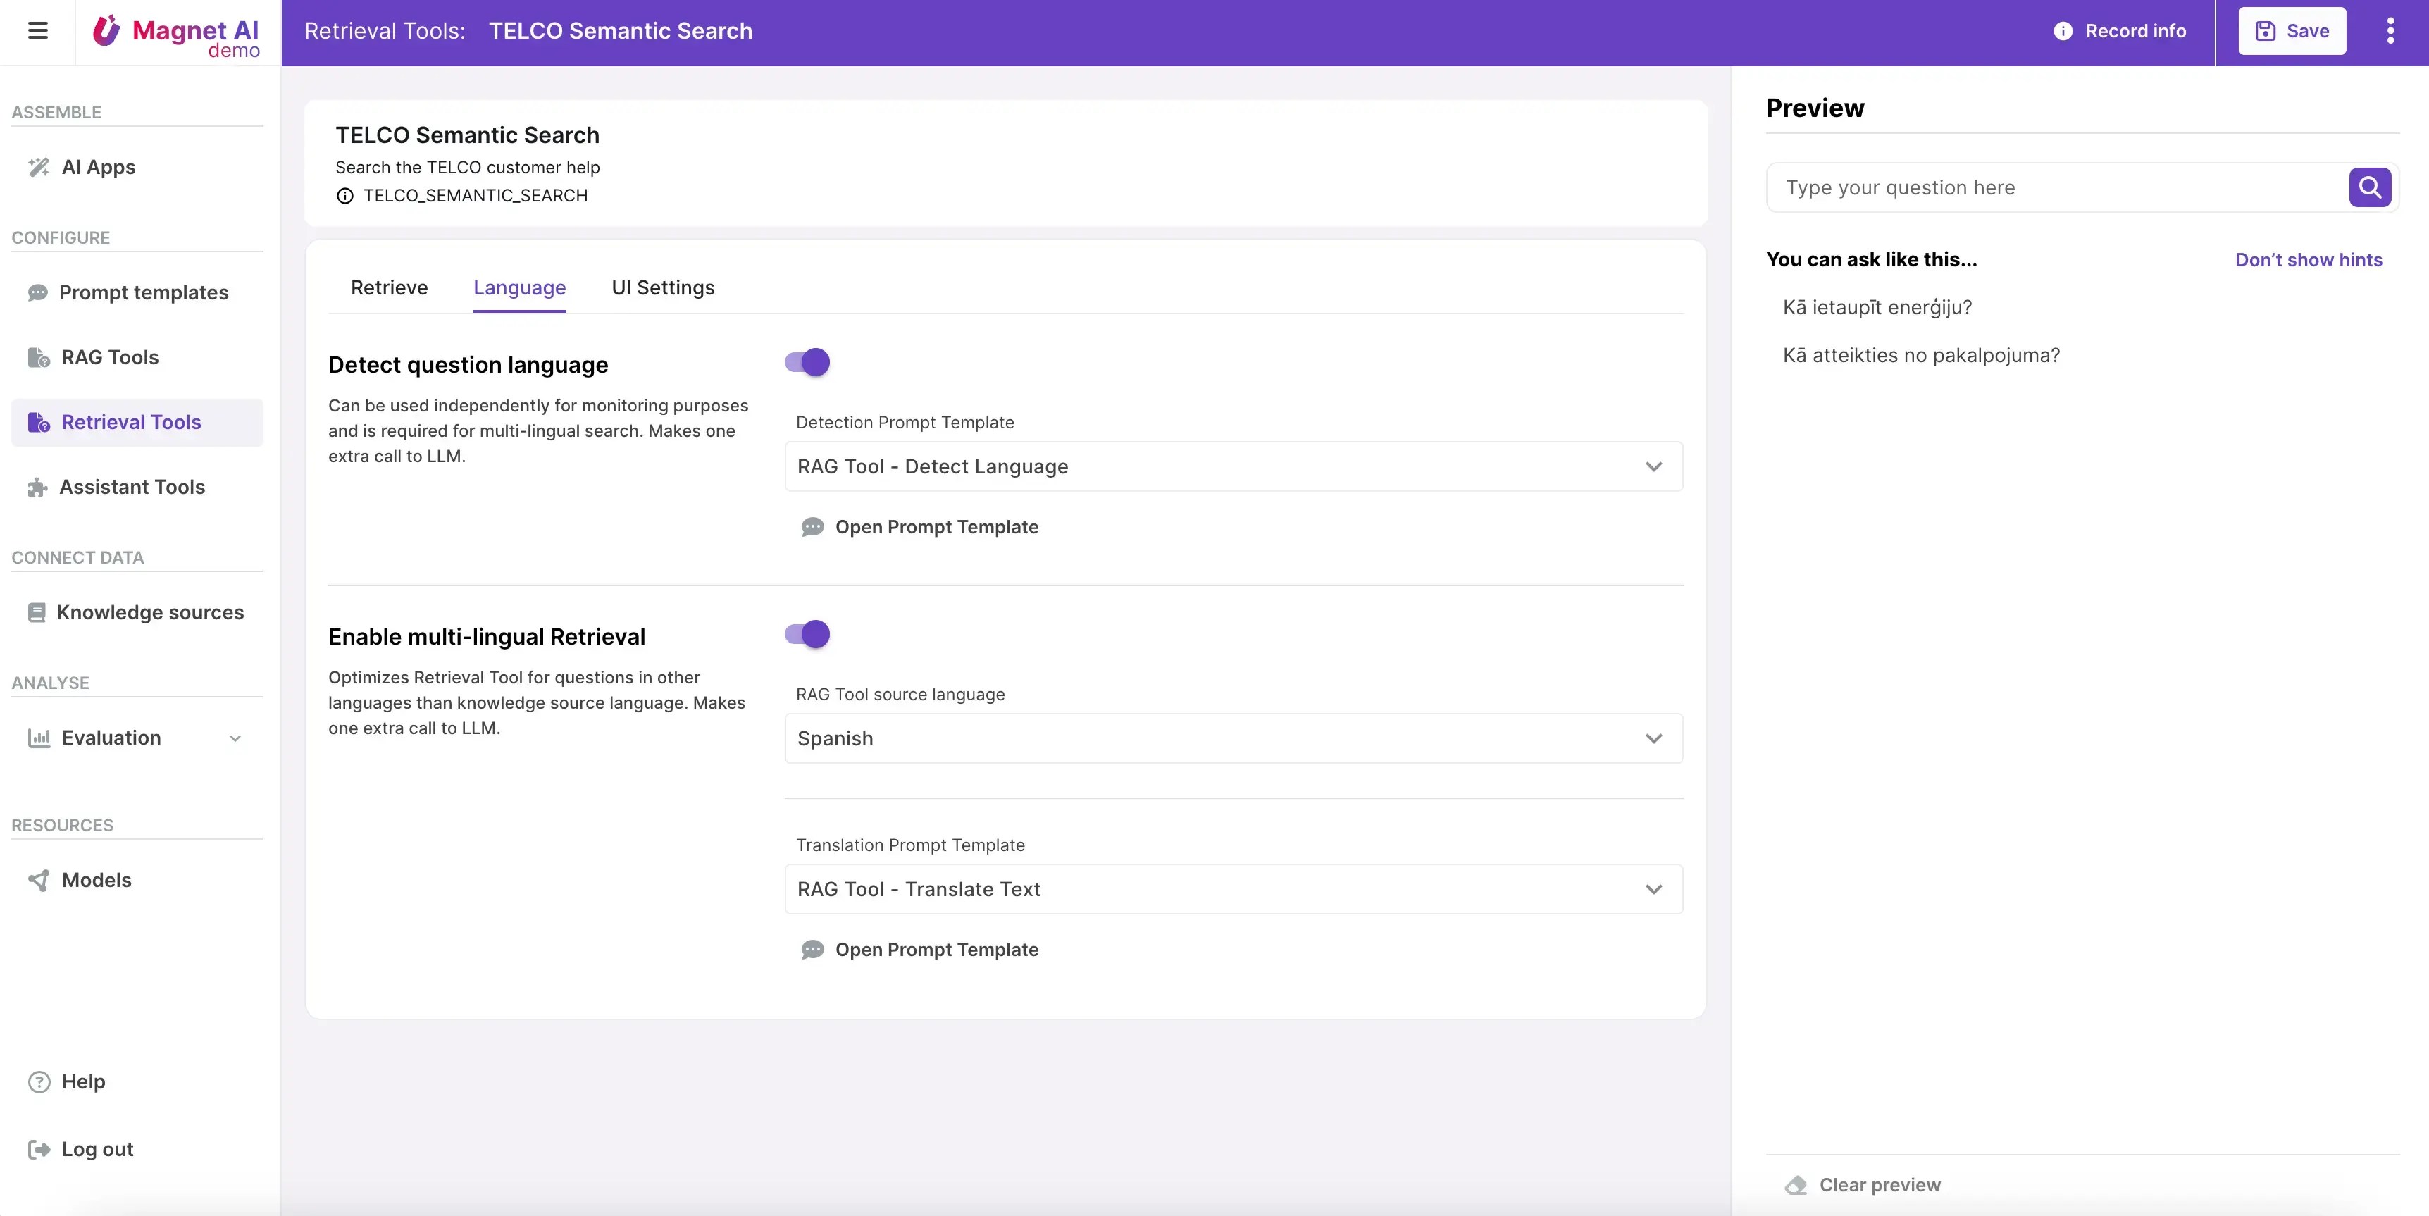
Task: Expand the Evaluation sidebar section
Action: [x=235, y=738]
